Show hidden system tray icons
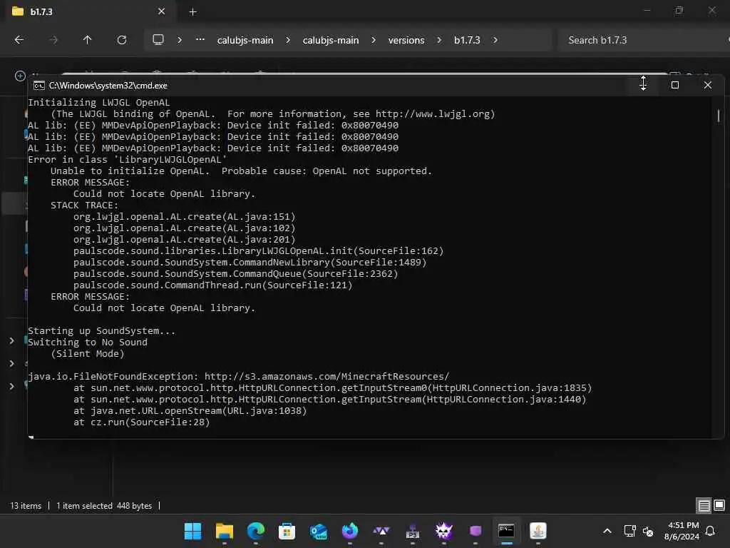Screen dimensions: 730x548 click(x=607, y=531)
